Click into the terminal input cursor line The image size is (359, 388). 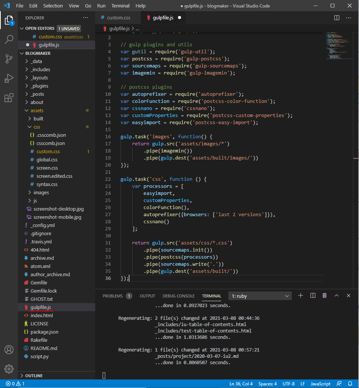point(104,375)
